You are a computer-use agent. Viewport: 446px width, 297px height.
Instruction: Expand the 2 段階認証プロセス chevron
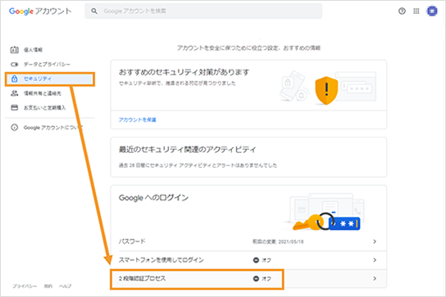click(375, 278)
